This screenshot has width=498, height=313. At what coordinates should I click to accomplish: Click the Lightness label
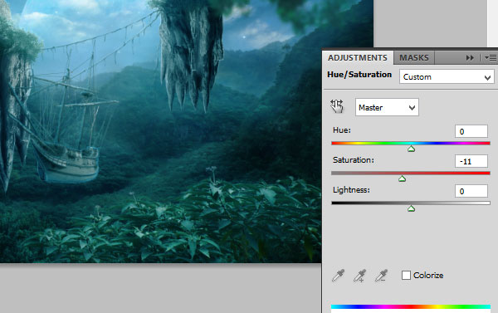coord(351,190)
